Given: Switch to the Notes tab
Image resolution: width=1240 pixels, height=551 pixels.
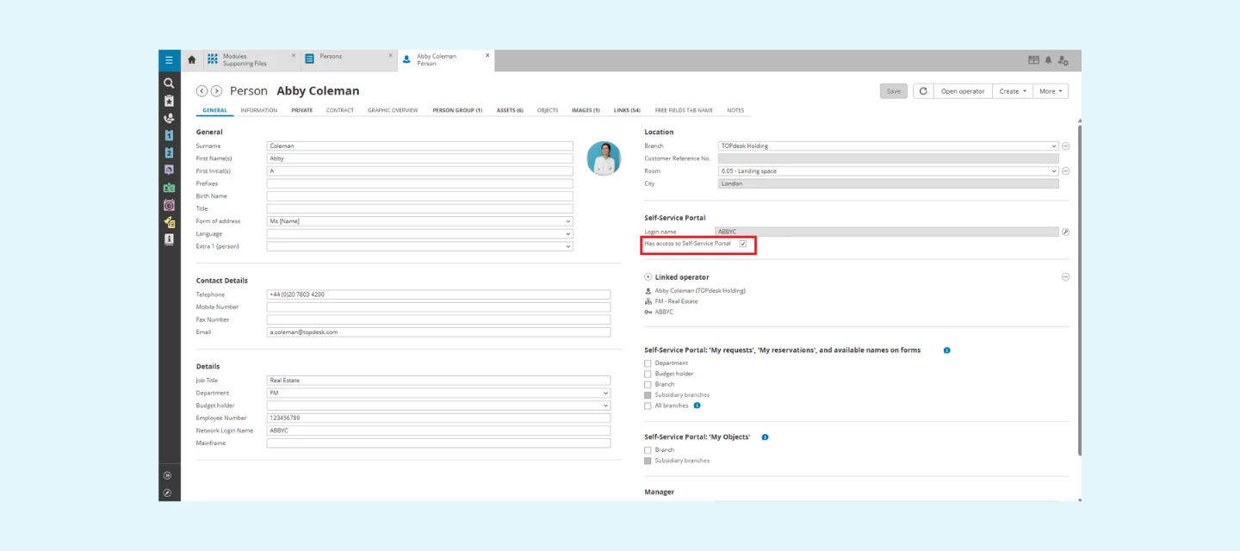Looking at the screenshot, I should (735, 110).
